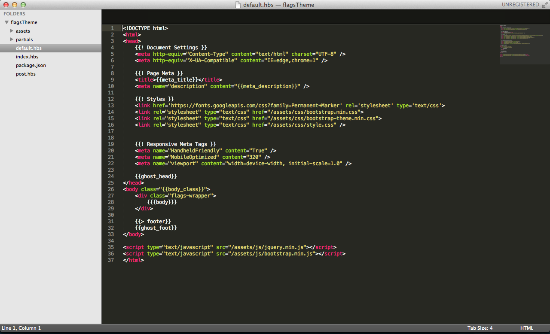Place cursor on <!DOCTYPE html> line
550x334 pixels.
click(x=145, y=28)
